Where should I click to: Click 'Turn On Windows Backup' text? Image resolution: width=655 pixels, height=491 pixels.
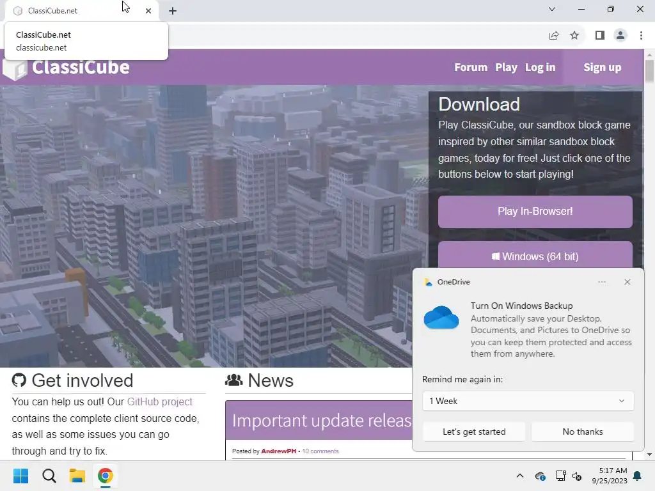521,306
